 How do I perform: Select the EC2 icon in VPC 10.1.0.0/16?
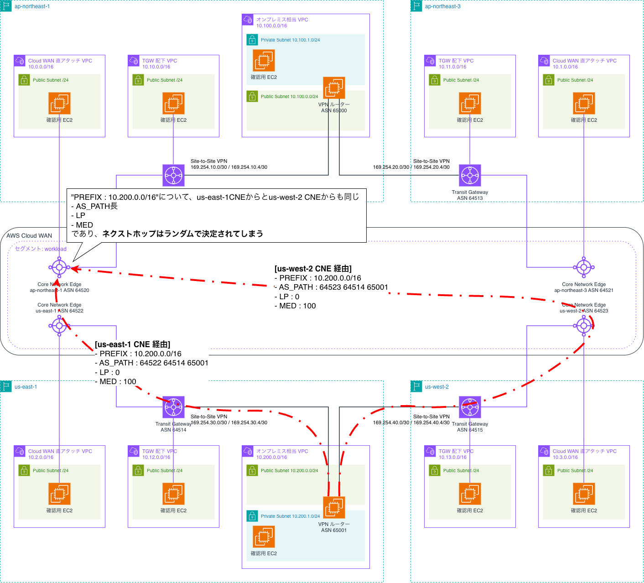[584, 103]
